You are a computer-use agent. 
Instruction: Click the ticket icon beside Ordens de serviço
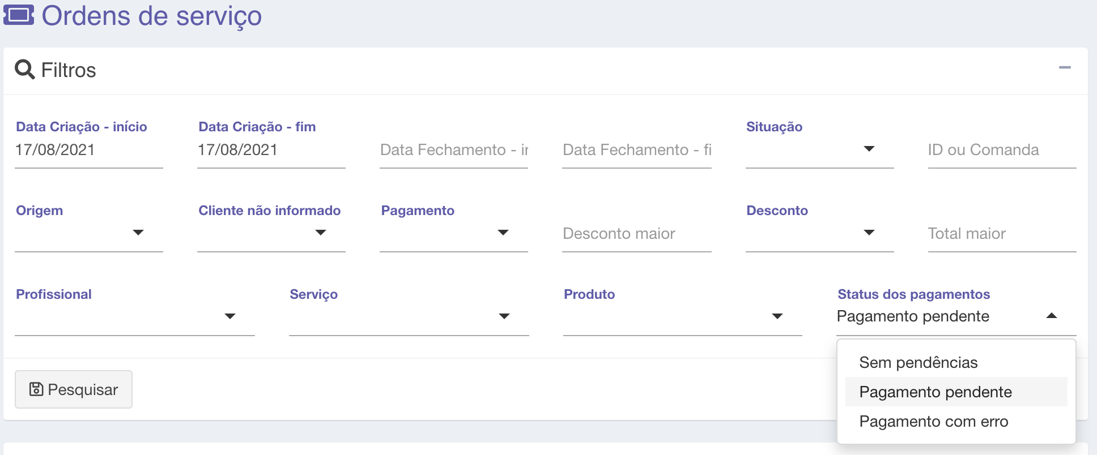[19, 15]
